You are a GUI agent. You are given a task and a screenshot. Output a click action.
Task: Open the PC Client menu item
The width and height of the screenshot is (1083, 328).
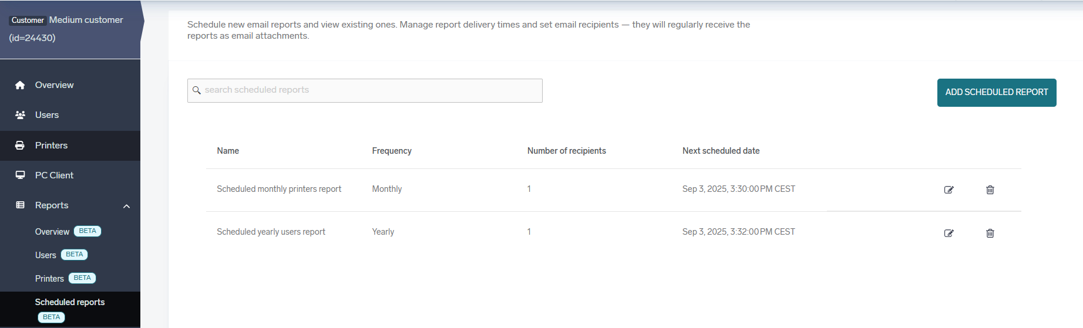click(x=54, y=175)
